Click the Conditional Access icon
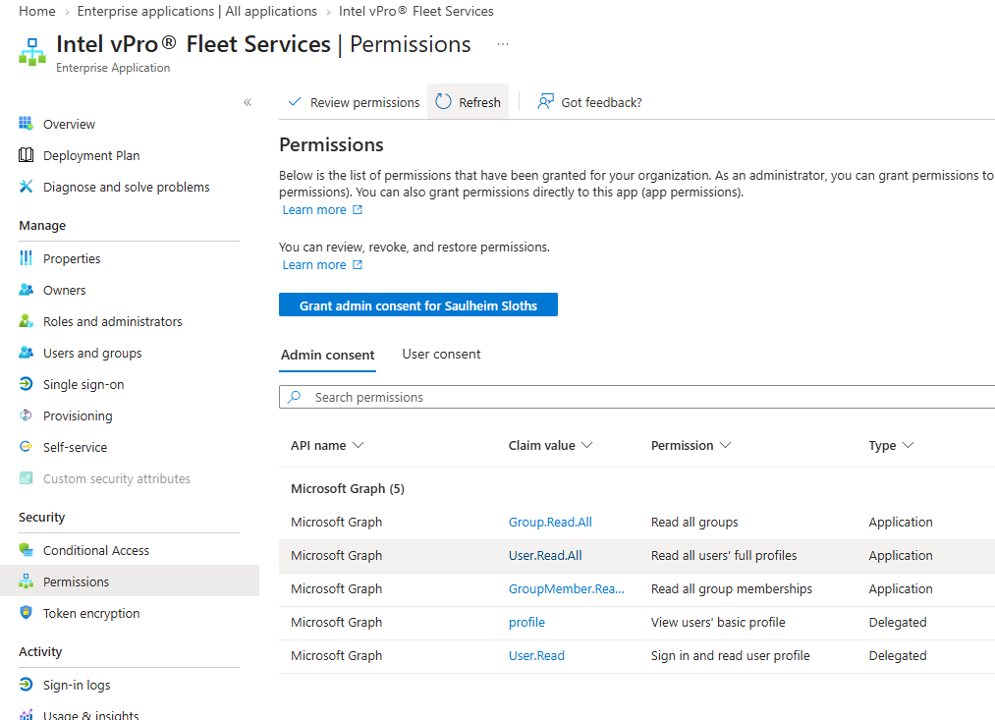 [x=26, y=550]
